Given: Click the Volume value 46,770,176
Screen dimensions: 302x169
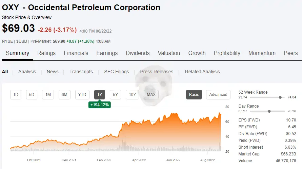Looking at the screenshot, I should coord(286,161).
